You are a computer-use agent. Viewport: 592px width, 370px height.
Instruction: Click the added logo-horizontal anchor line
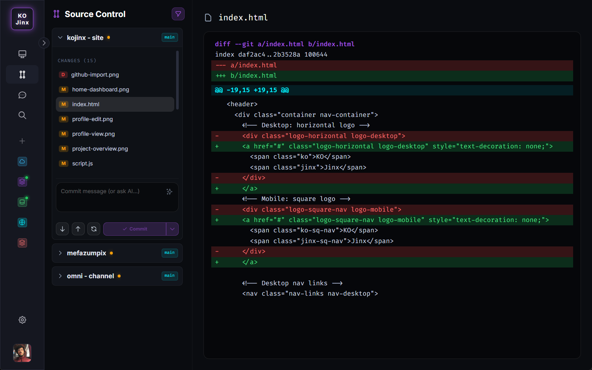click(392, 147)
